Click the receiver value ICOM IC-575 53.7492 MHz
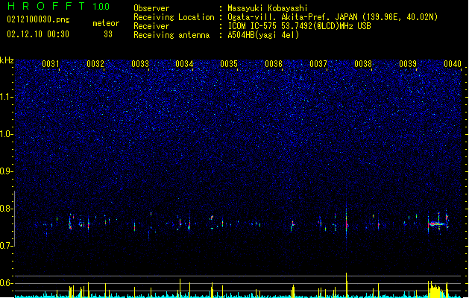The height and width of the screenshot is (298, 469). point(300,26)
